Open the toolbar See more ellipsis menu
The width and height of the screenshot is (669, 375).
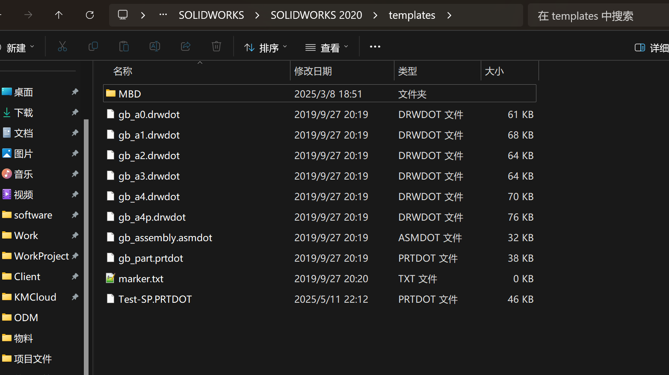375,47
